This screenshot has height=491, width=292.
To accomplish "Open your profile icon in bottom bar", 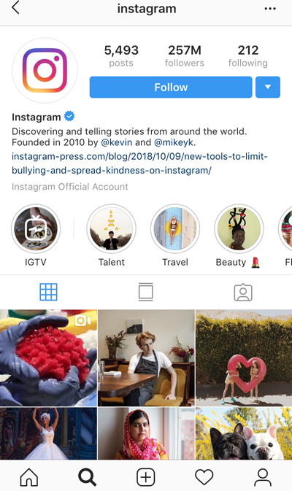I will click(263, 477).
